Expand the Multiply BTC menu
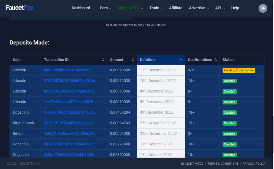The width and height of the screenshot is (274, 169). 130,8
